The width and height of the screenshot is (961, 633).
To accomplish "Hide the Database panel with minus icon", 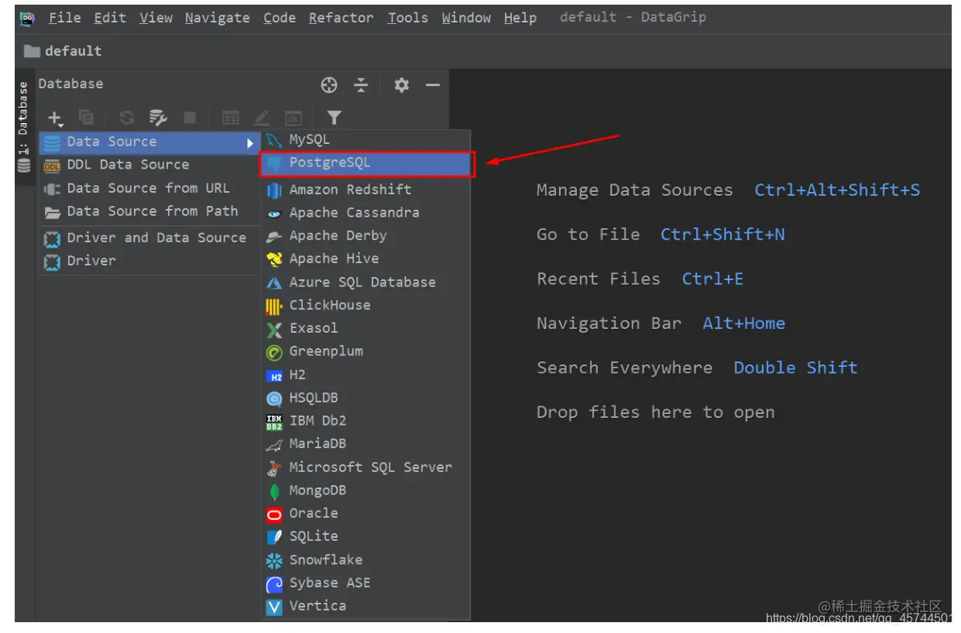I will pos(433,85).
